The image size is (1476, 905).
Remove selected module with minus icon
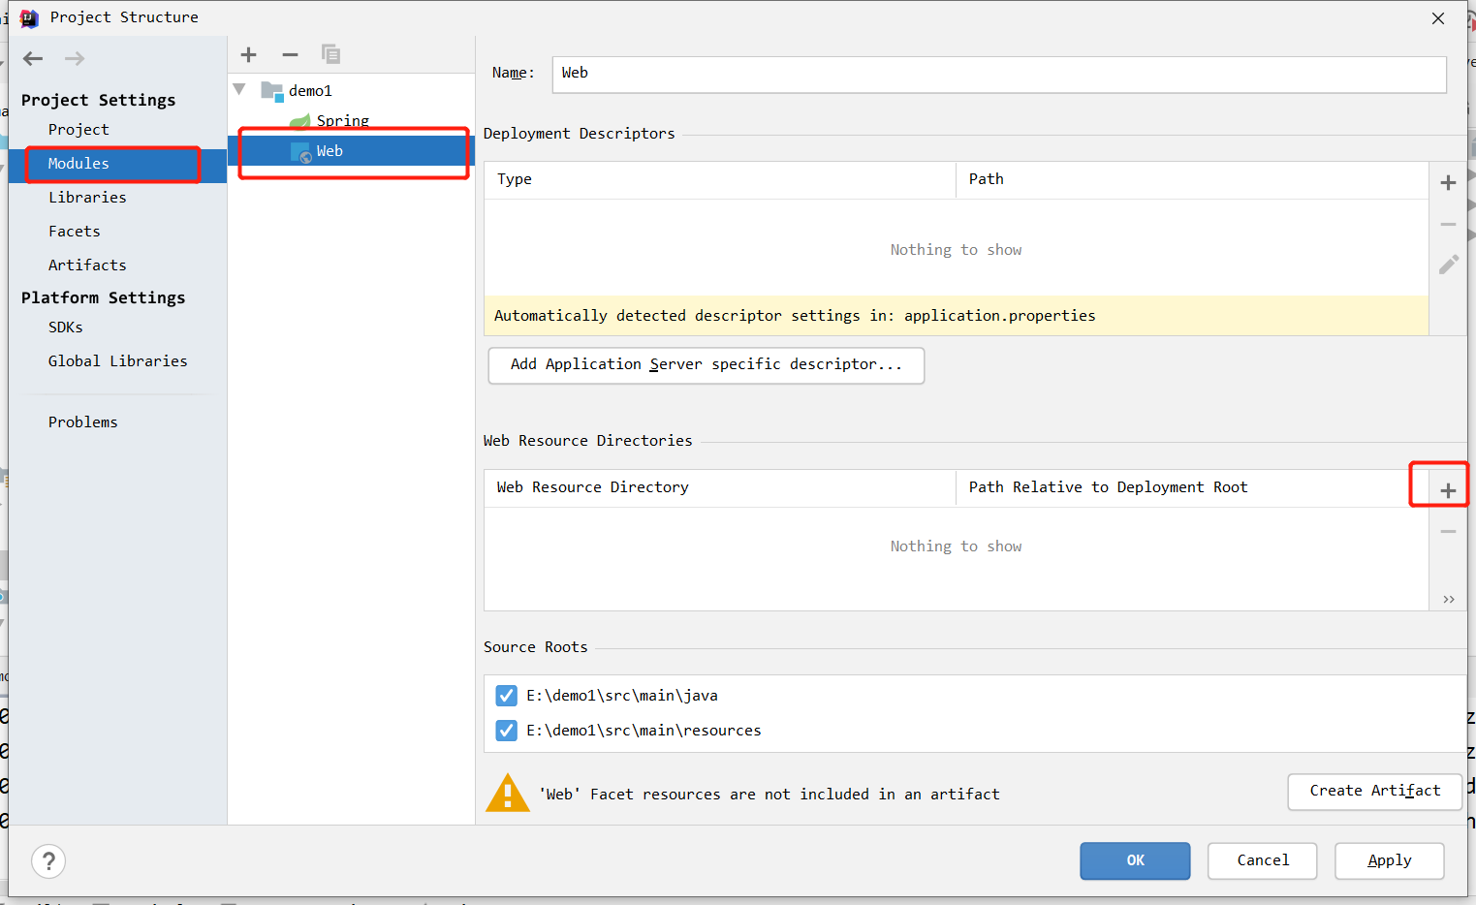(290, 54)
